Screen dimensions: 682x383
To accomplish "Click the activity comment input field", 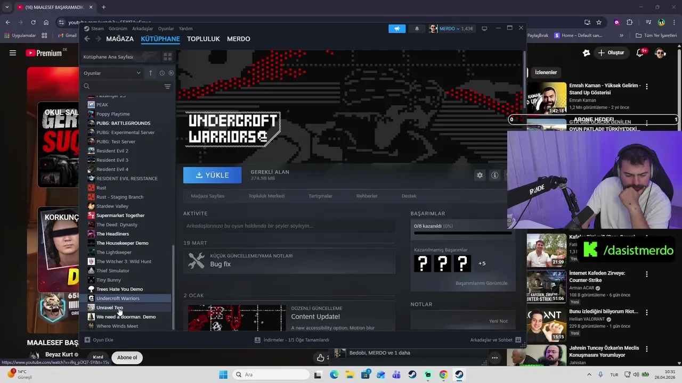I will [289, 226].
